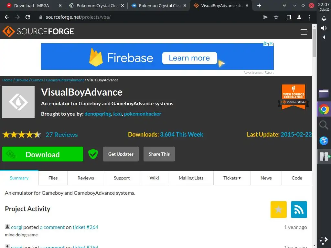331x248 pixels.
Task: Open denopqrihg author profile link
Action: [x=98, y=114]
